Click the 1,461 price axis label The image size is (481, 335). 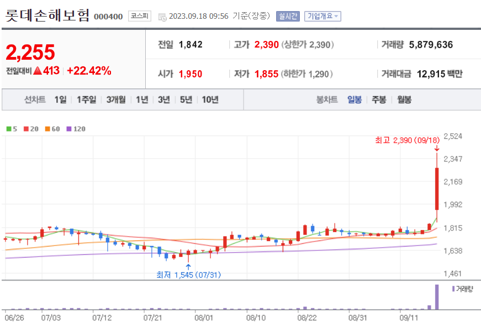[453, 273]
